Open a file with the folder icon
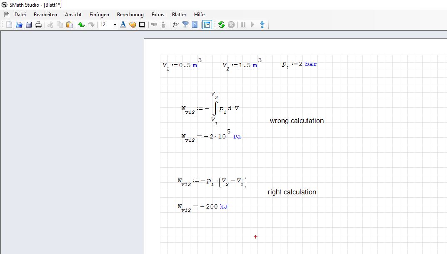Image resolution: width=447 pixels, height=254 pixels. tap(19, 25)
